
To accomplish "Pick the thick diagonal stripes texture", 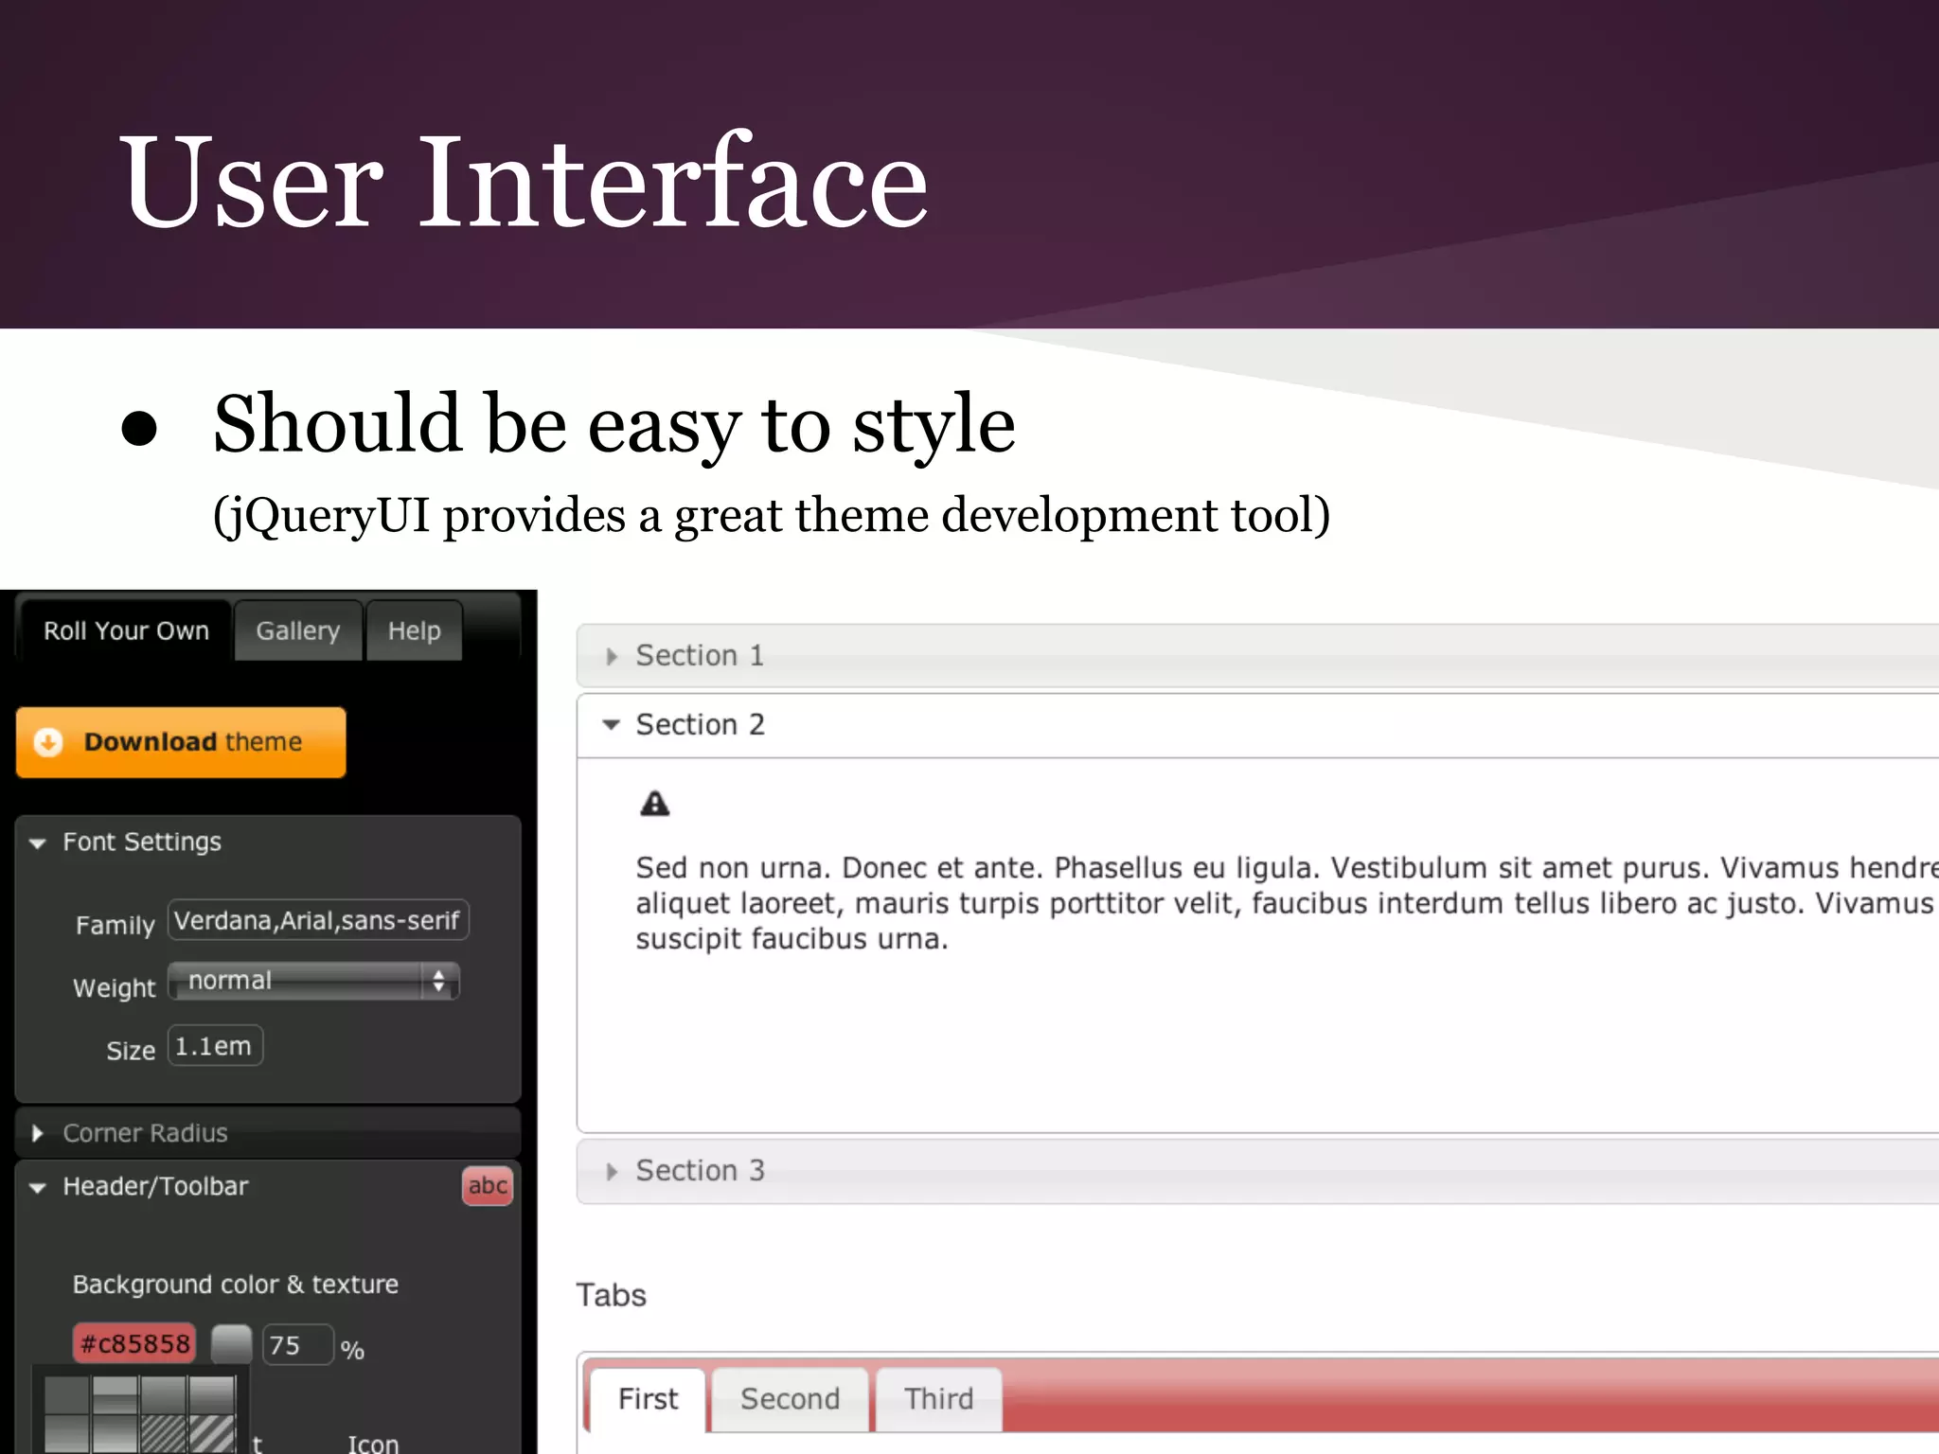I will tap(211, 1433).
